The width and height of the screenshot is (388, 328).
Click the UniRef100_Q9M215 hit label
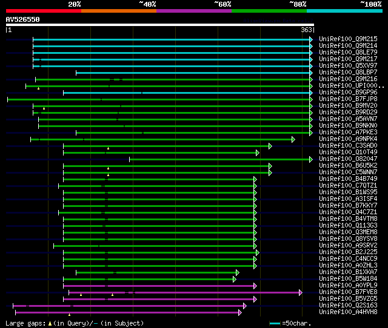(x=348, y=39)
